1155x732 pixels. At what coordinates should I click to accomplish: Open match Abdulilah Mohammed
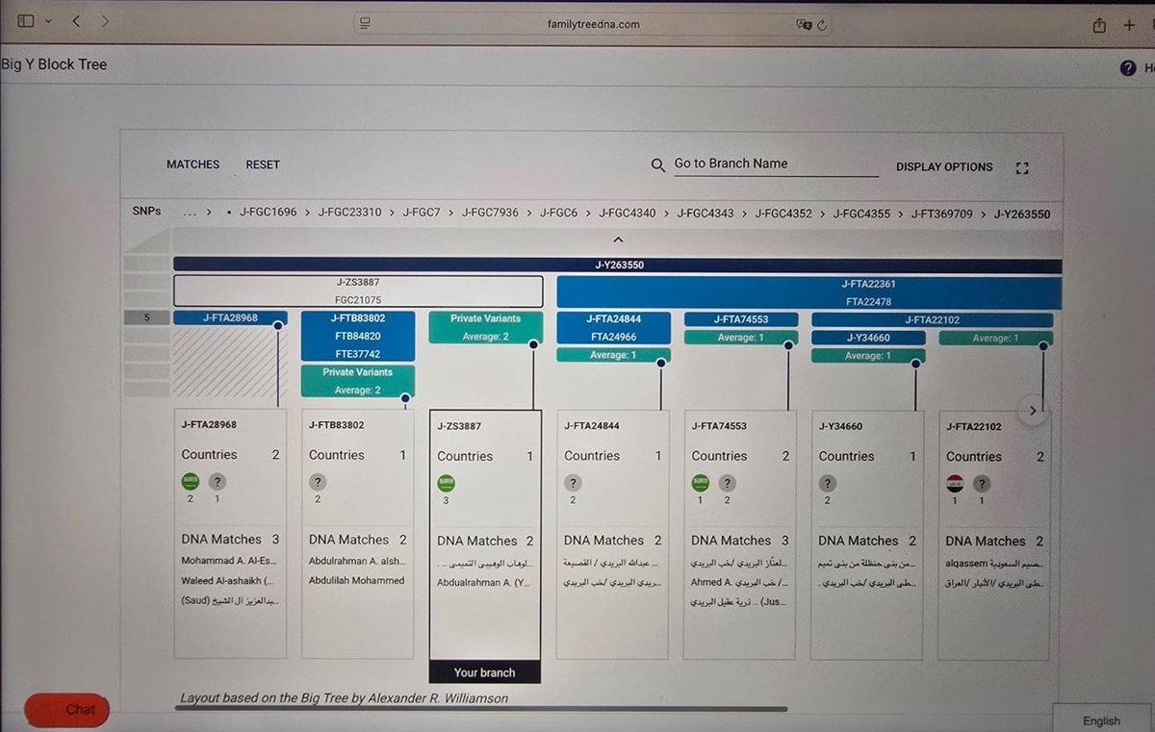[x=356, y=581]
